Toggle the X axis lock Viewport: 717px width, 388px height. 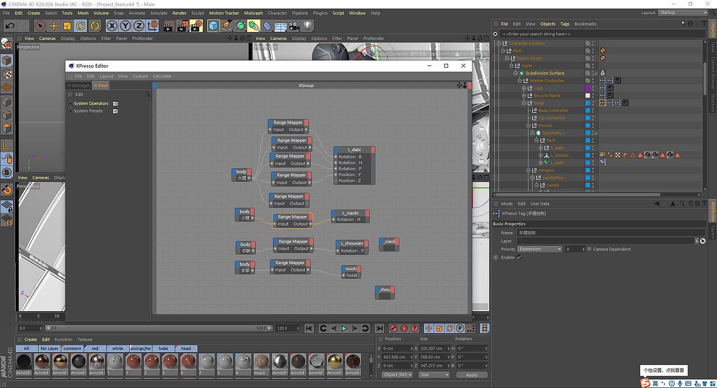112,26
